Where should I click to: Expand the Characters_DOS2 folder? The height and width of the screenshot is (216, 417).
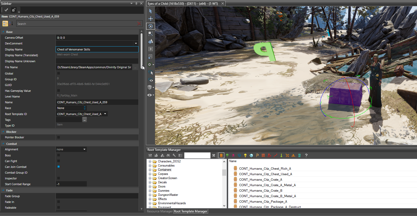click(150, 161)
